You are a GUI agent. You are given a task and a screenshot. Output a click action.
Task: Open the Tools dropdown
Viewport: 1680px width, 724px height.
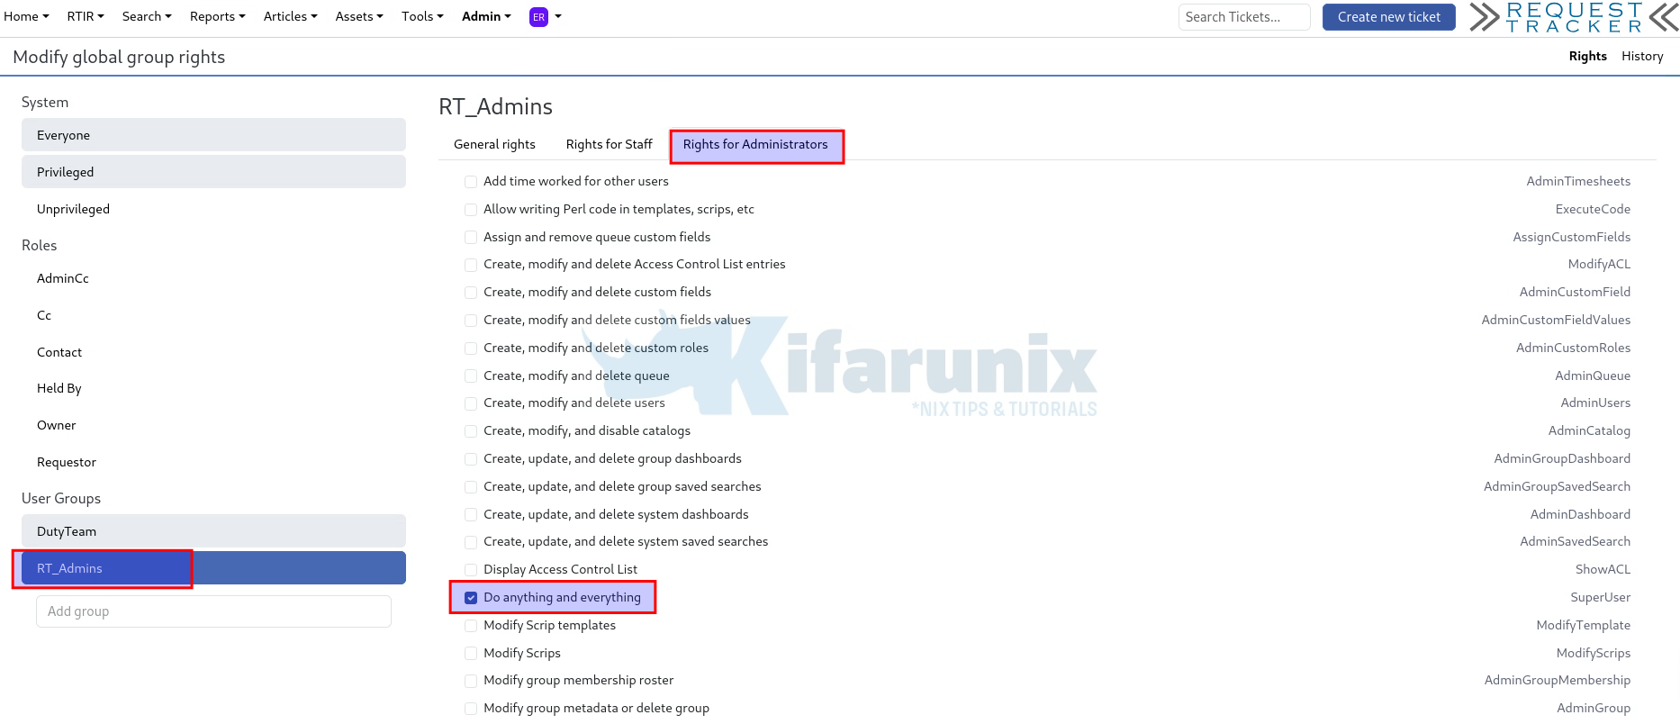421,16
